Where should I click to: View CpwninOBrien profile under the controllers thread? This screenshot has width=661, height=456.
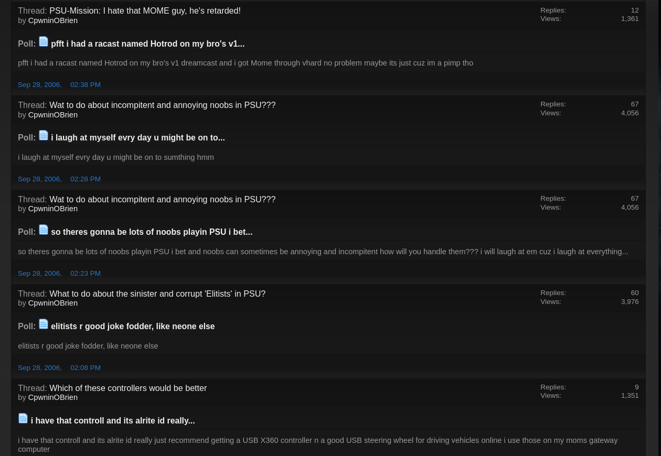coord(52,397)
